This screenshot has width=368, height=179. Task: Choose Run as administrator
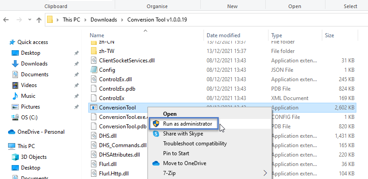click(x=209, y=123)
